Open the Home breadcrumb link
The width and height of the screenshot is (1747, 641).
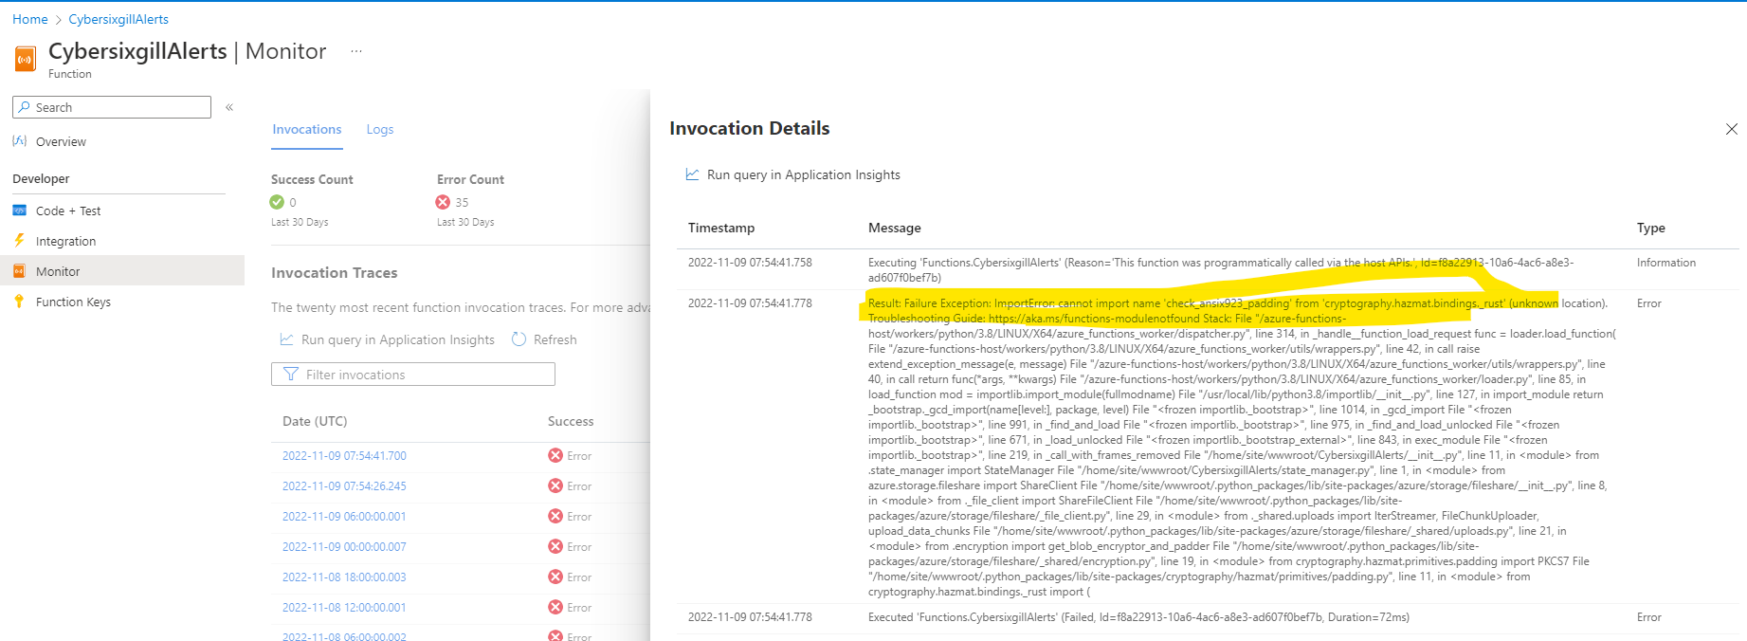point(29,19)
